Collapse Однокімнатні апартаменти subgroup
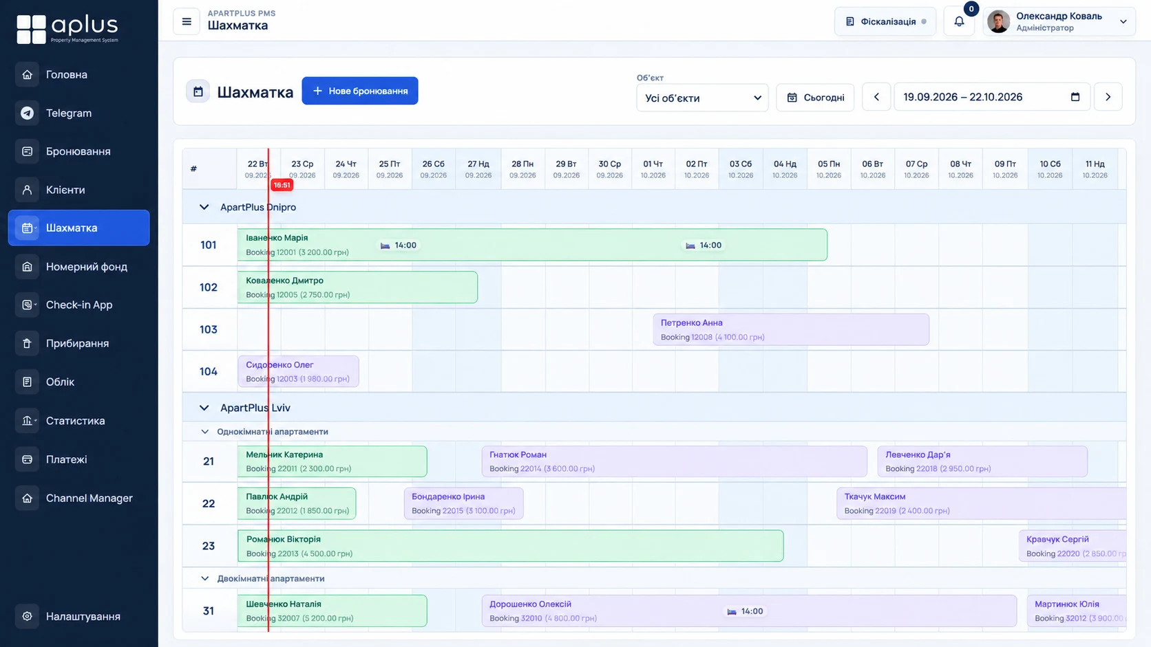Image resolution: width=1151 pixels, height=647 pixels. (204, 432)
